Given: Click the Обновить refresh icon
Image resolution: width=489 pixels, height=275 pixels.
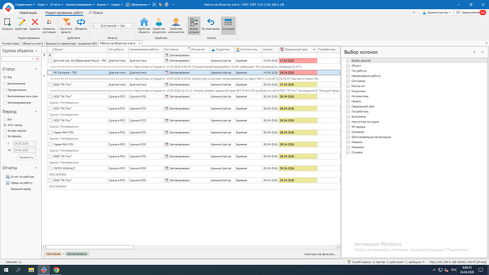Looking at the screenshot, I should [x=81, y=22].
